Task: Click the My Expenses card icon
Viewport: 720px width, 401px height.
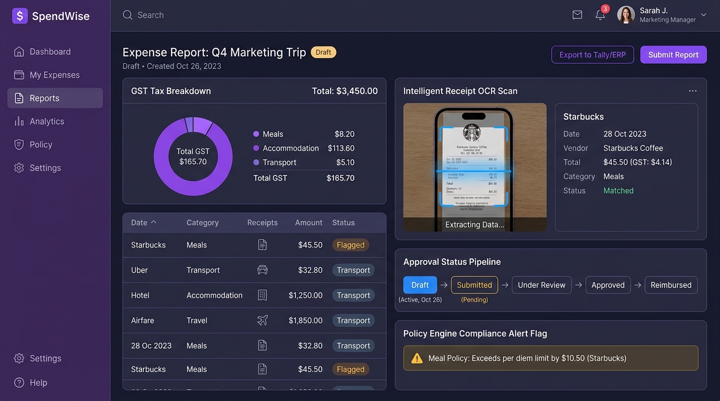Action: pyautogui.click(x=19, y=75)
